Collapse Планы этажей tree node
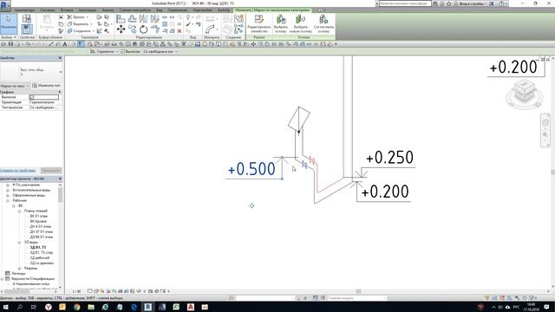The height and width of the screenshot is (312, 555). [19, 211]
